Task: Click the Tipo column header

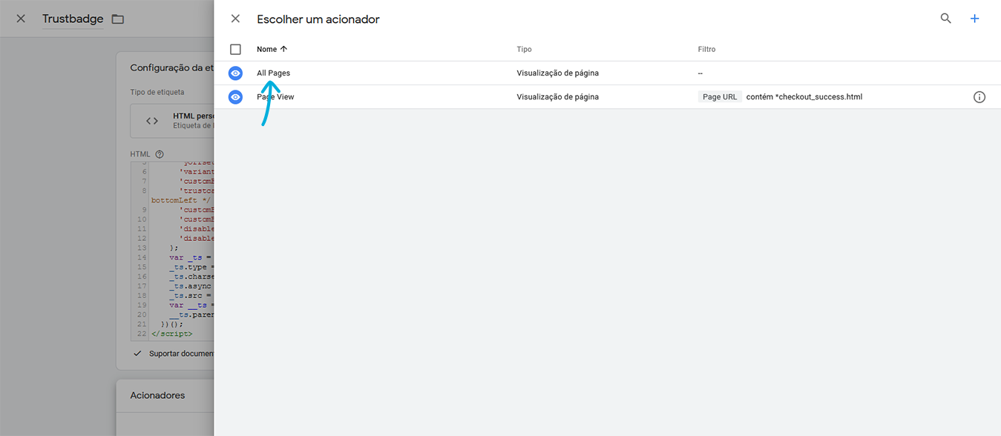Action: (x=524, y=50)
